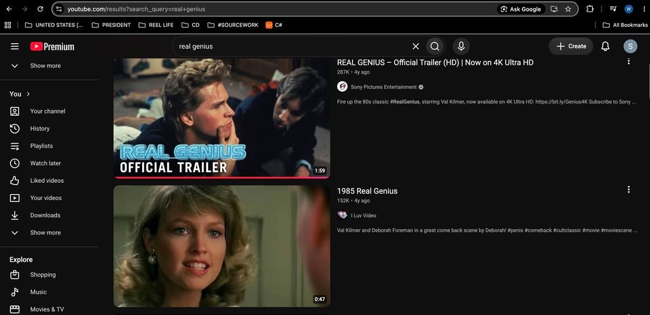Image resolution: width=650 pixels, height=315 pixels.
Task: Click the Create button
Action: point(571,46)
